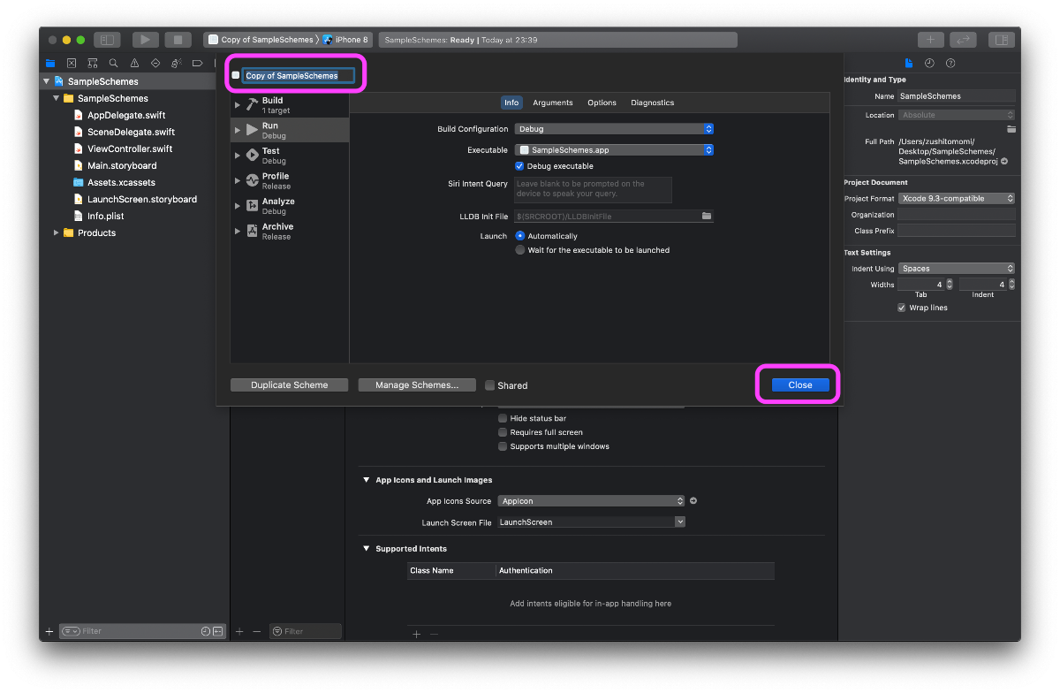Select the Run action in scheme list
Screen dimensions: 1060x693
(x=290, y=130)
